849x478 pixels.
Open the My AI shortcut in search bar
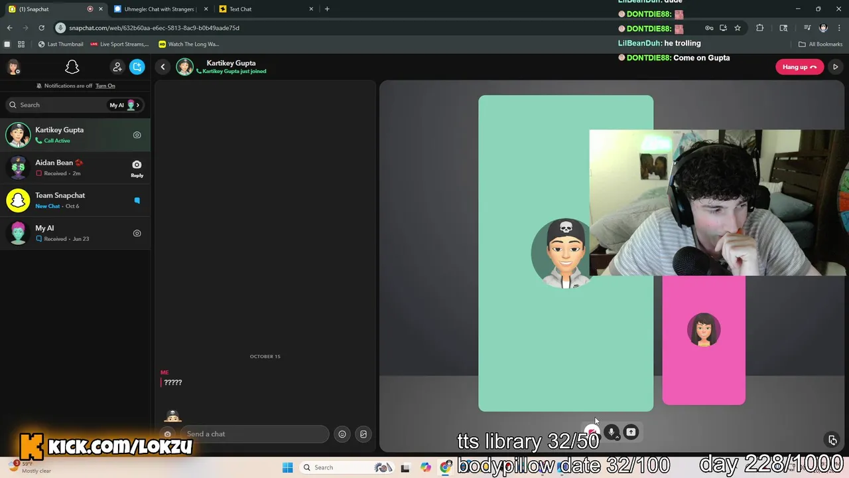[x=124, y=105]
